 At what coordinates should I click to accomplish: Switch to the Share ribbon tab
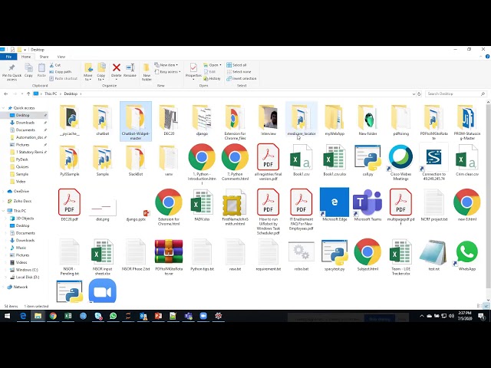pos(44,57)
